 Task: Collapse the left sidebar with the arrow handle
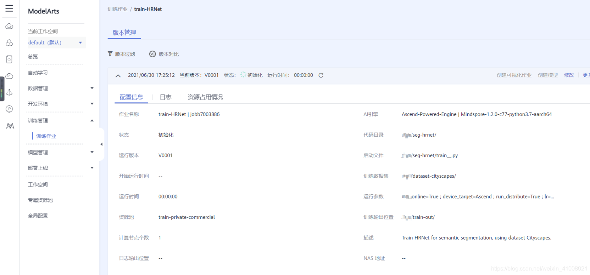101,144
